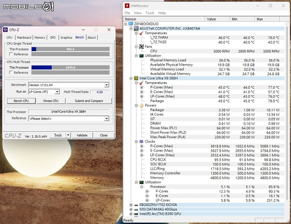Screen dimensions: 291x224
Task: Enable Reference checkbox under CPU Multi Thread
Action: [10, 73]
